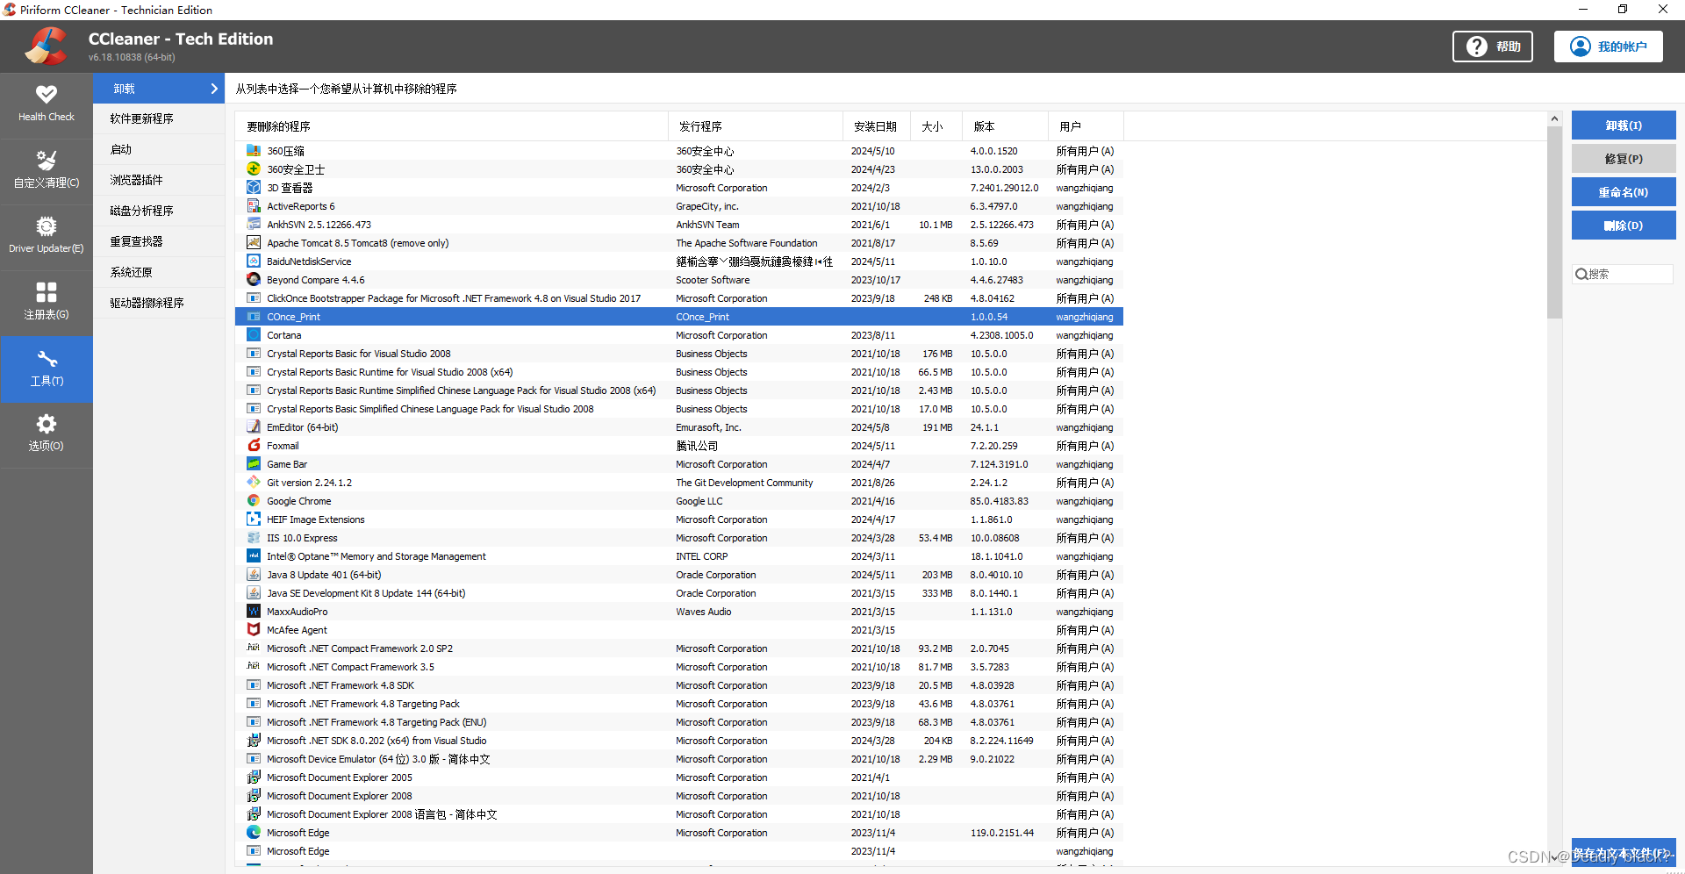Image resolution: width=1685 pixels, height=874 pixels.
Task: Open the Tools (工具) section
Action: (x=47, y=369)
